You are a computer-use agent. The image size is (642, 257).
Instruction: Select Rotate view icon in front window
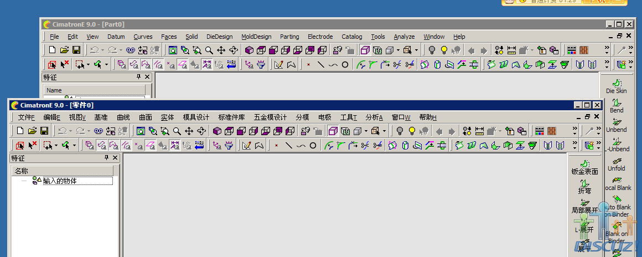[201, 131]
